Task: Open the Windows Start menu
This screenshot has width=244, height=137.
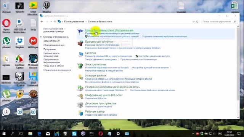Action: (4, 134)
